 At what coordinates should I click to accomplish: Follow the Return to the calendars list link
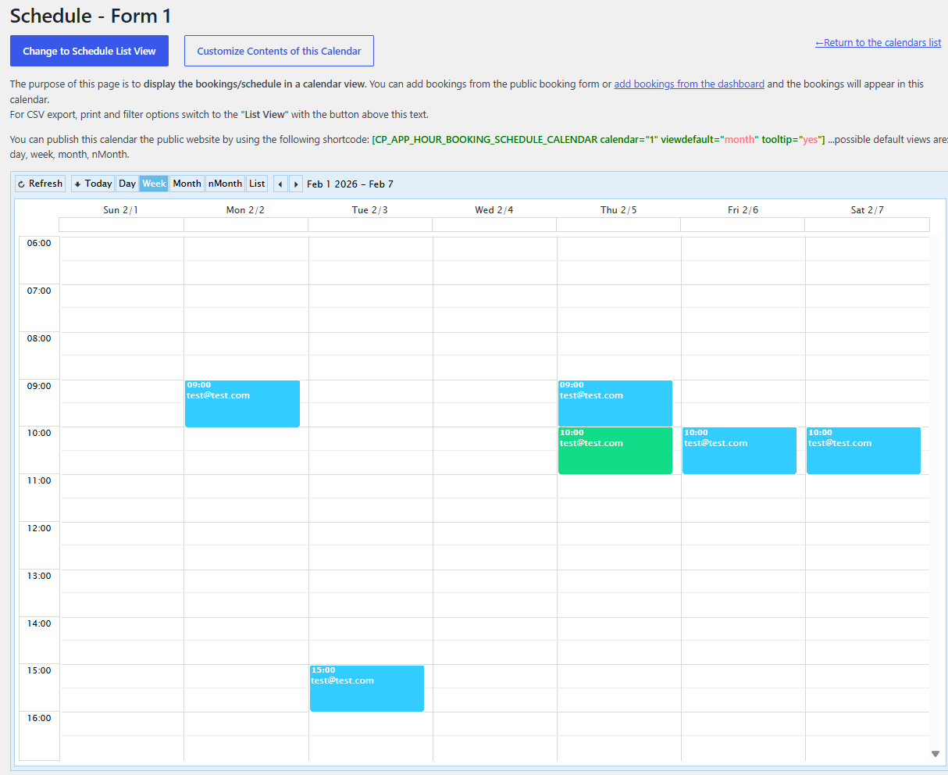coord(878,42)
